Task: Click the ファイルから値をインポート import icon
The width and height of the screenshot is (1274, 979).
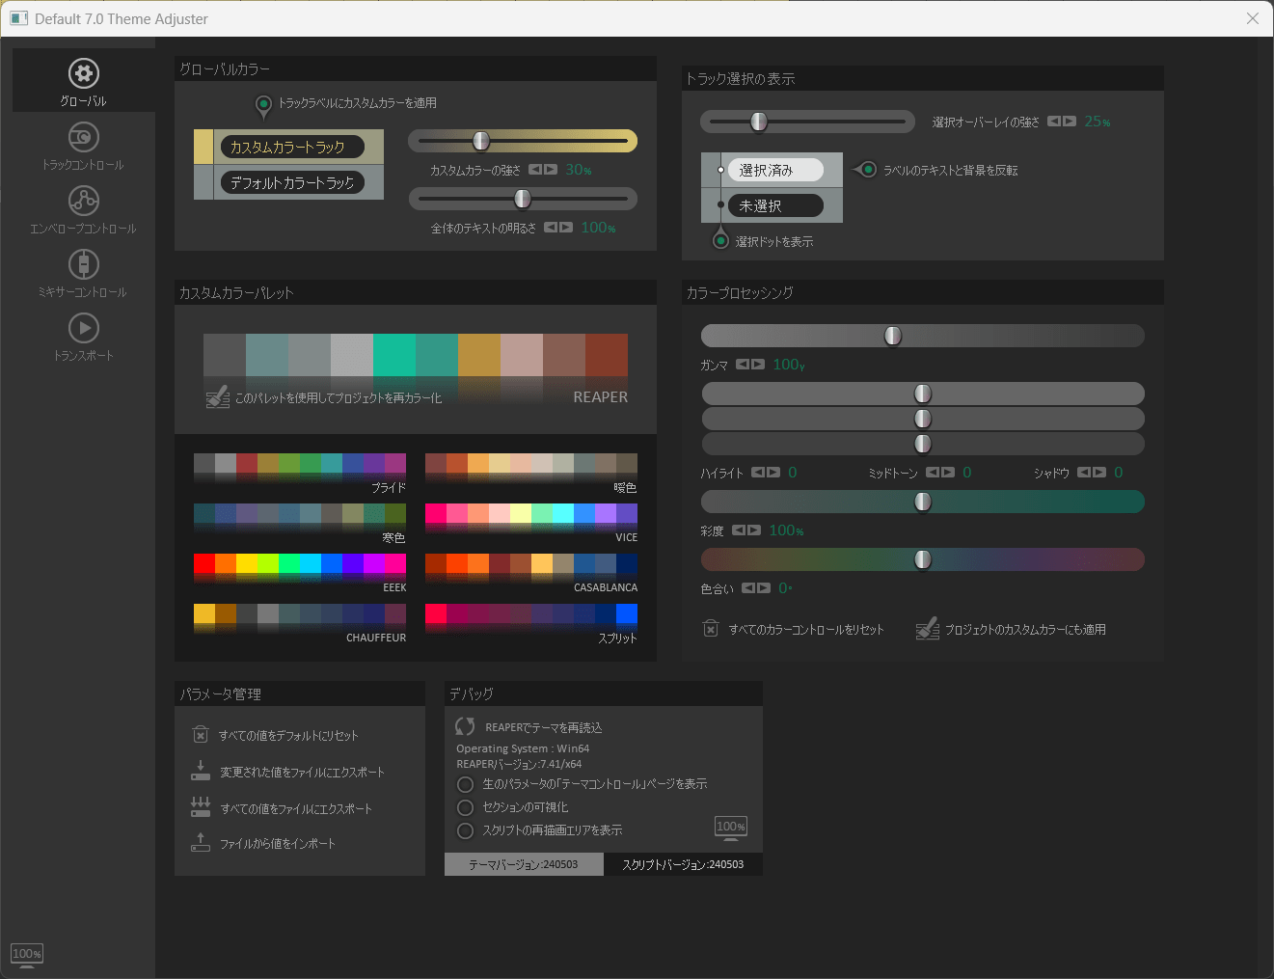Action: pyautogui.click(x=201, y=843)
